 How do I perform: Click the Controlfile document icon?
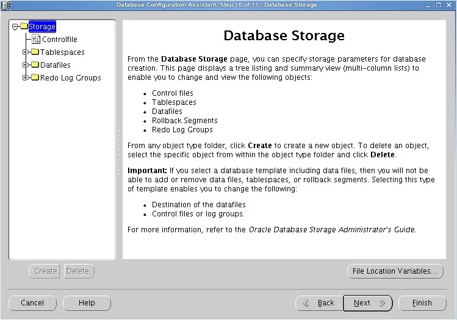click(36, 39)
